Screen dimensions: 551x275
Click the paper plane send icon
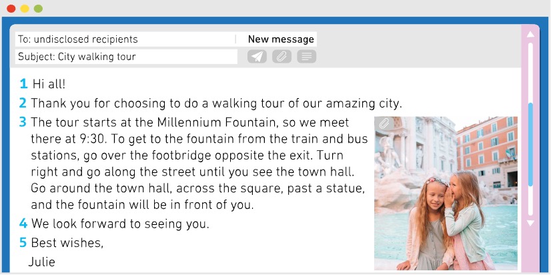[x=257, y=57]
